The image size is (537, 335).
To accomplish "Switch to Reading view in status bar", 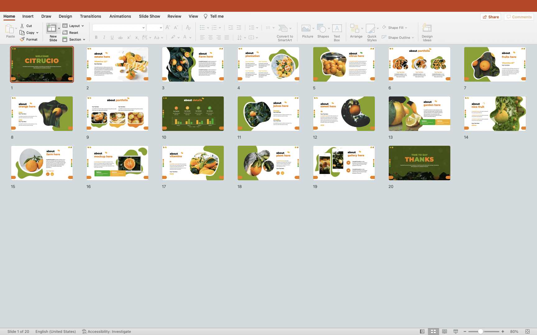I will (x=444, y=332).
